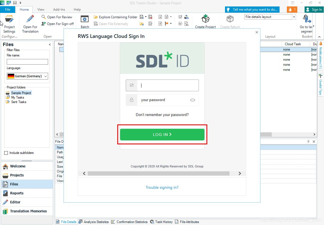Go to the Translation Memories view

[27, 211]
